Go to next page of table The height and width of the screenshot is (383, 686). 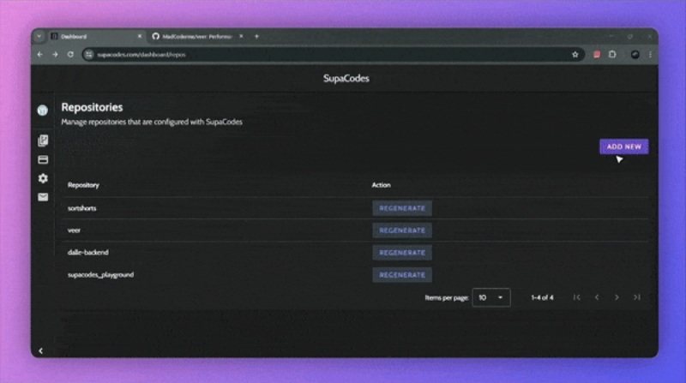[617, 297]
